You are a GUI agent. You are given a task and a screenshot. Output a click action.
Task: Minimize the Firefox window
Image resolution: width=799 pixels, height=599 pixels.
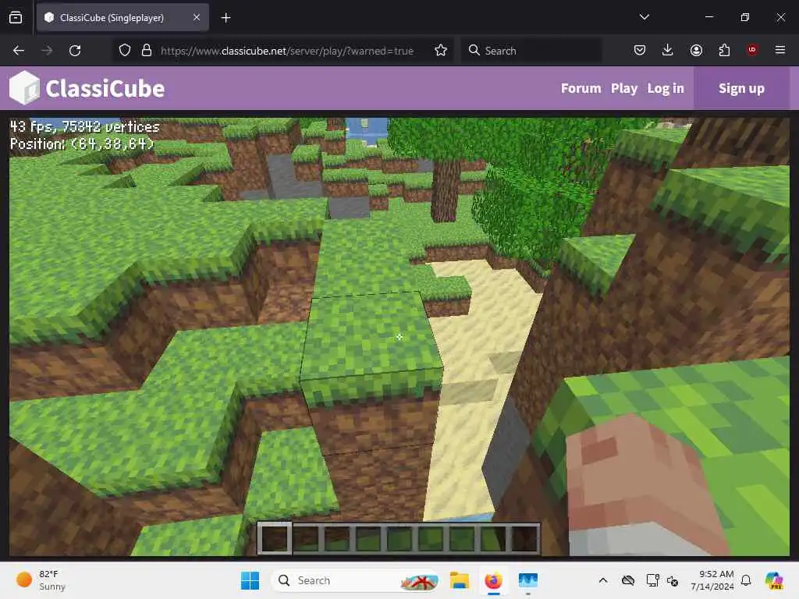708,17
